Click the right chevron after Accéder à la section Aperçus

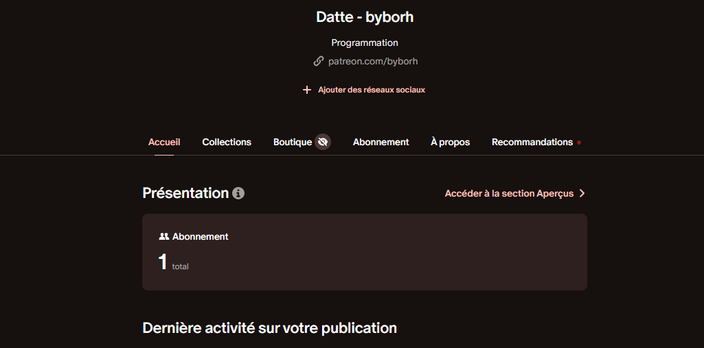[582, 193]
